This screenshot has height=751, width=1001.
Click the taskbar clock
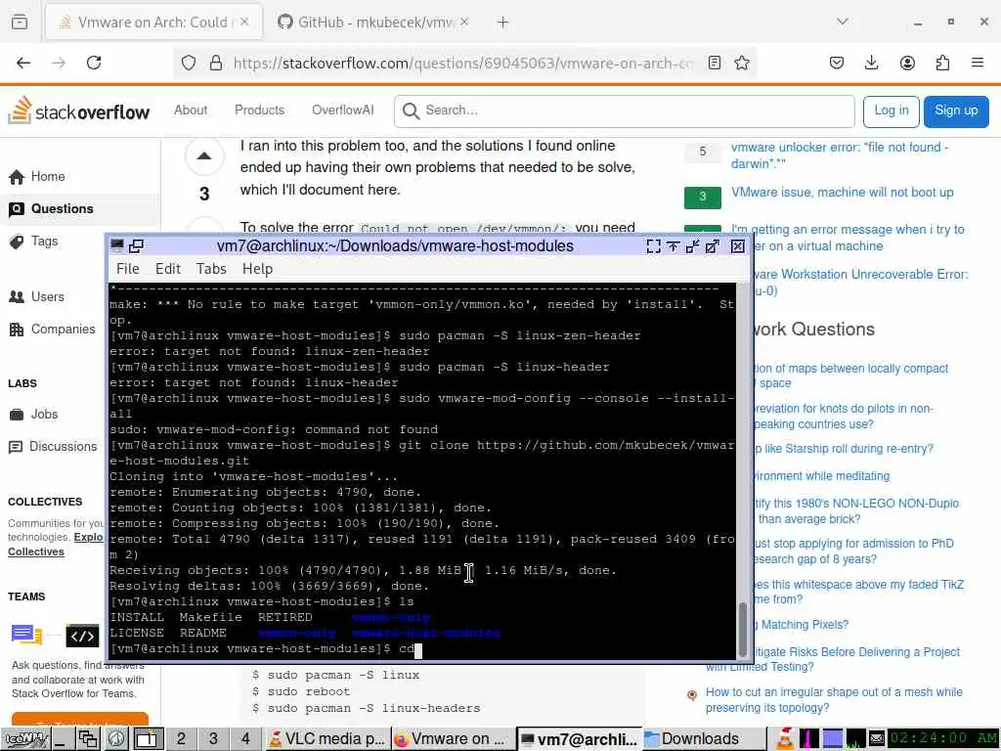[943, 738]
